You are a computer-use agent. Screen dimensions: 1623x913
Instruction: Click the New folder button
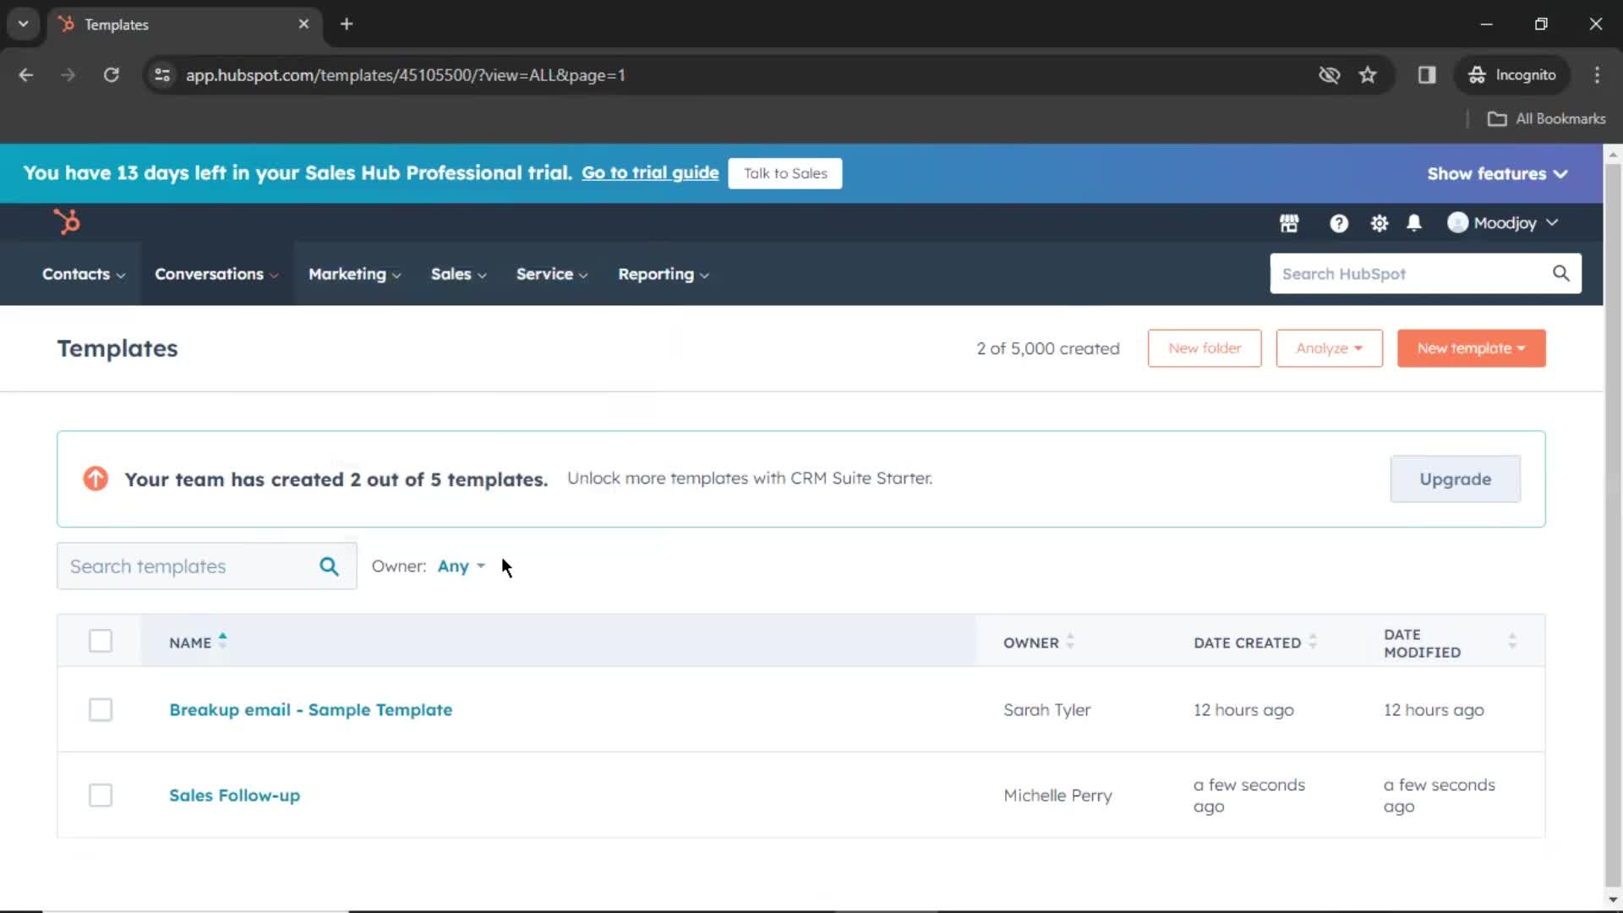(1205, 347)
